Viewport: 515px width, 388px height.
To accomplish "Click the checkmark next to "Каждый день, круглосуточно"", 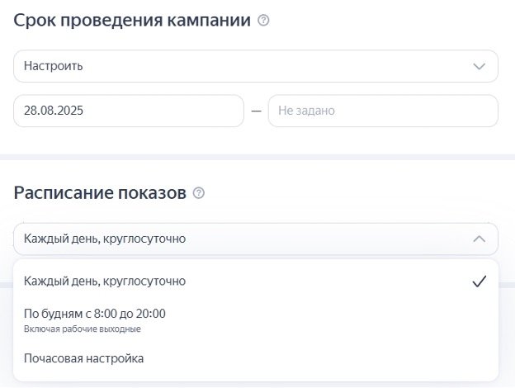I will [x=479, y=282].
